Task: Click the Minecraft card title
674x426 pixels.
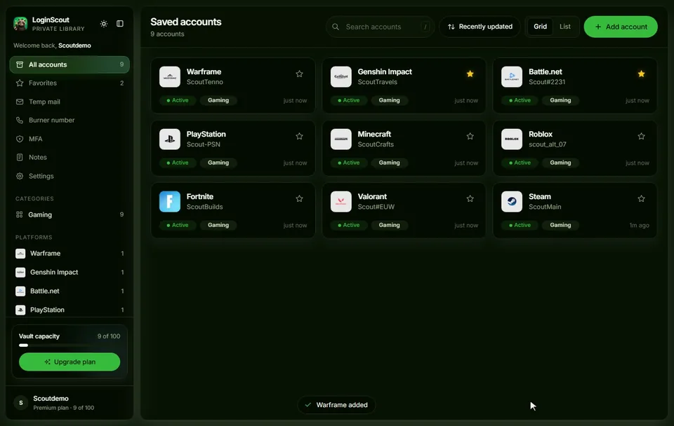Action: pyautogui.click(x=374, y=135)
